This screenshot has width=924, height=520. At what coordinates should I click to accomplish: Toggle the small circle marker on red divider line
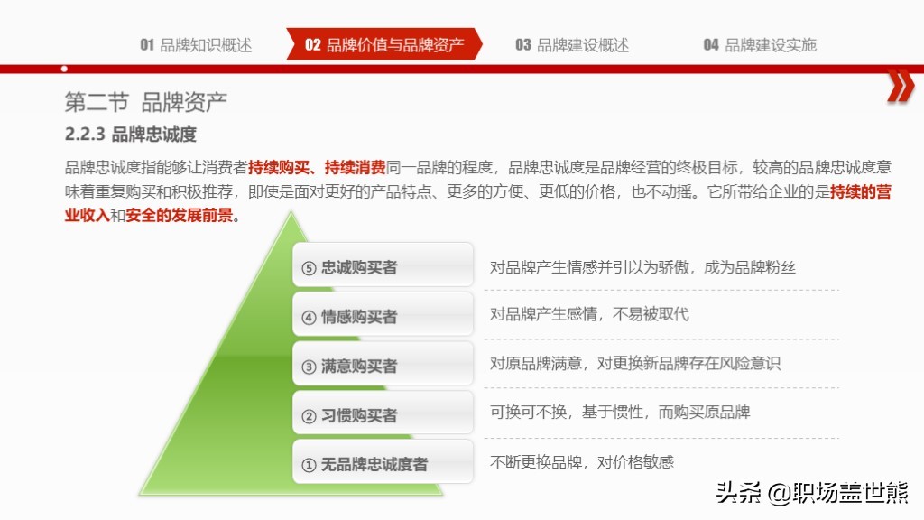pyautogui.click(x=63, y=67)
